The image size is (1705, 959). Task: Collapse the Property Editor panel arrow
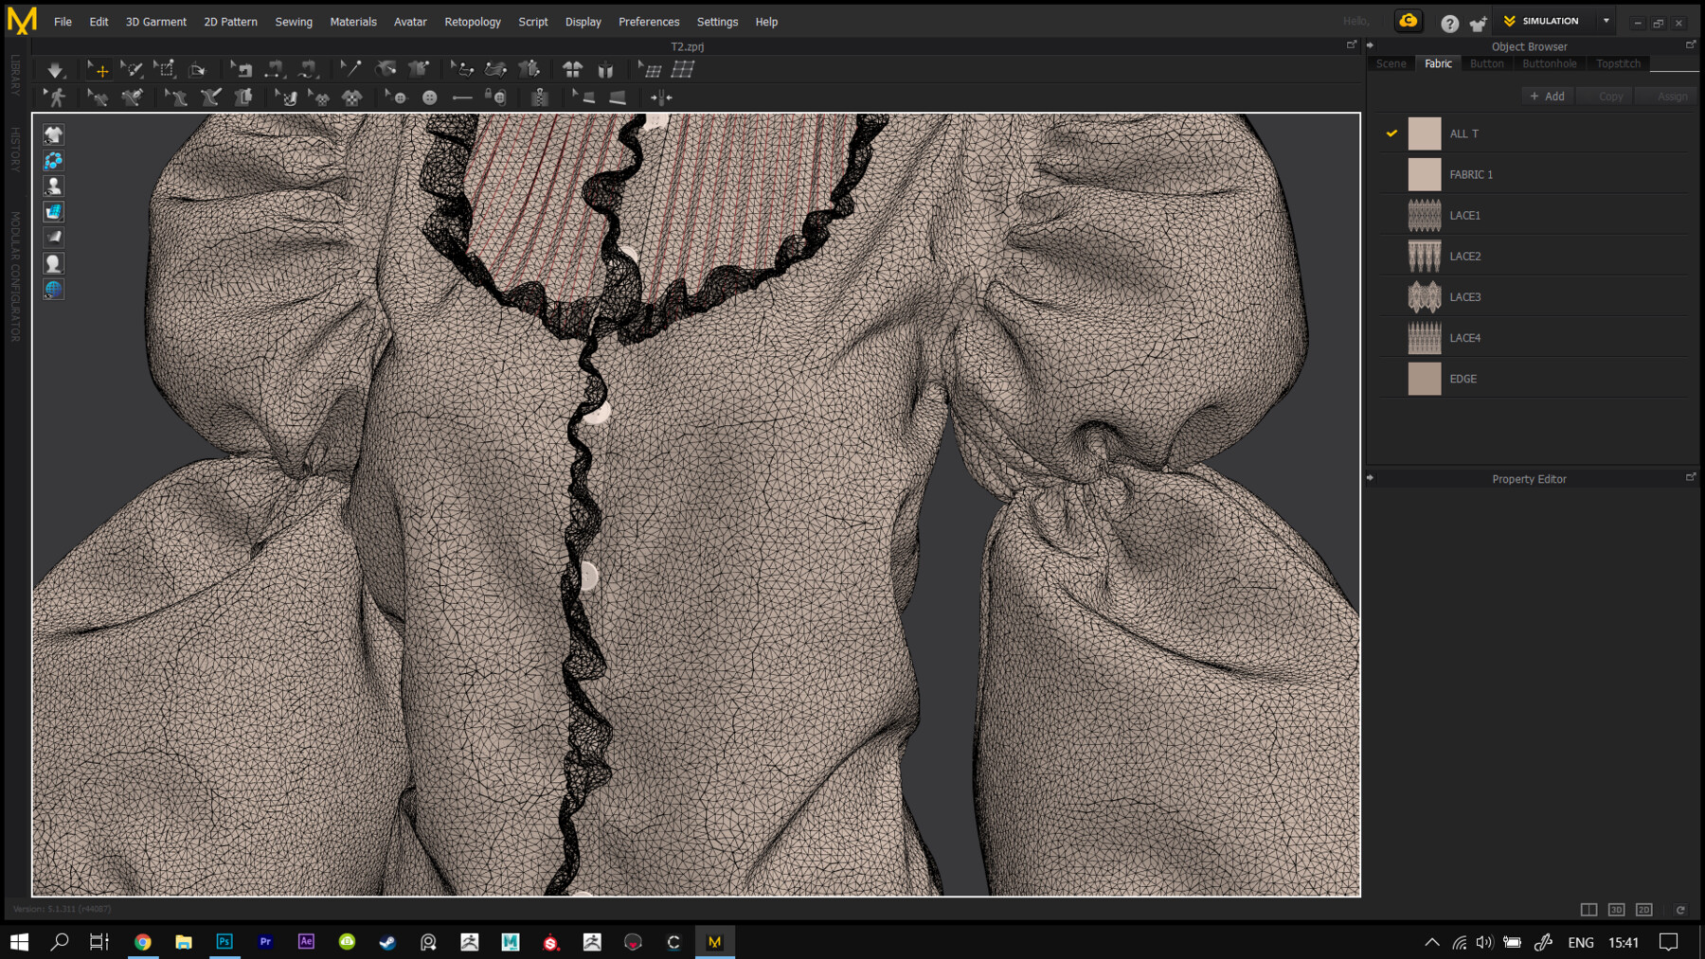pyautogui.click(x=1371, y=478)
